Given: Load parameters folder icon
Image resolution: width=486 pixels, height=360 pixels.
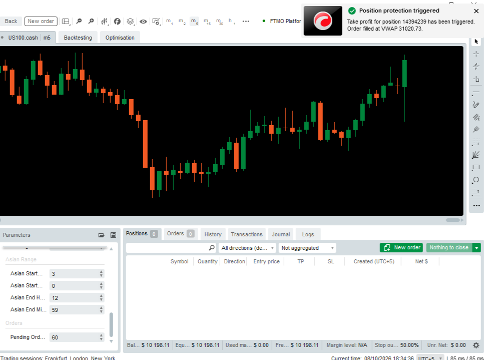Looking at the screenshot, I should point(101,235).
